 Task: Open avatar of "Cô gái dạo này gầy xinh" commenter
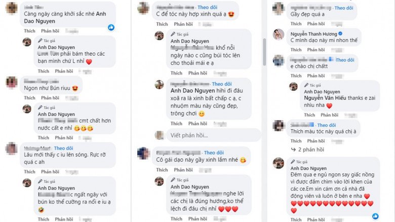click(144, 153)
